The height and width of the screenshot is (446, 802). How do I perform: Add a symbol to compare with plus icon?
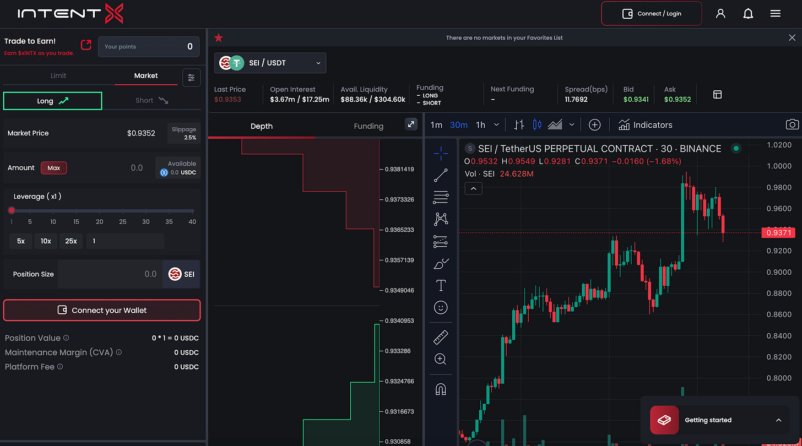click(594, 125)
